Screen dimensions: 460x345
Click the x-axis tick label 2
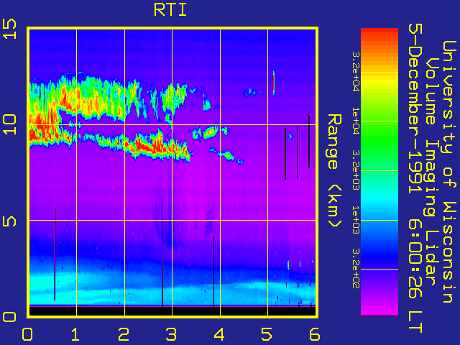(x=123, y=334)
